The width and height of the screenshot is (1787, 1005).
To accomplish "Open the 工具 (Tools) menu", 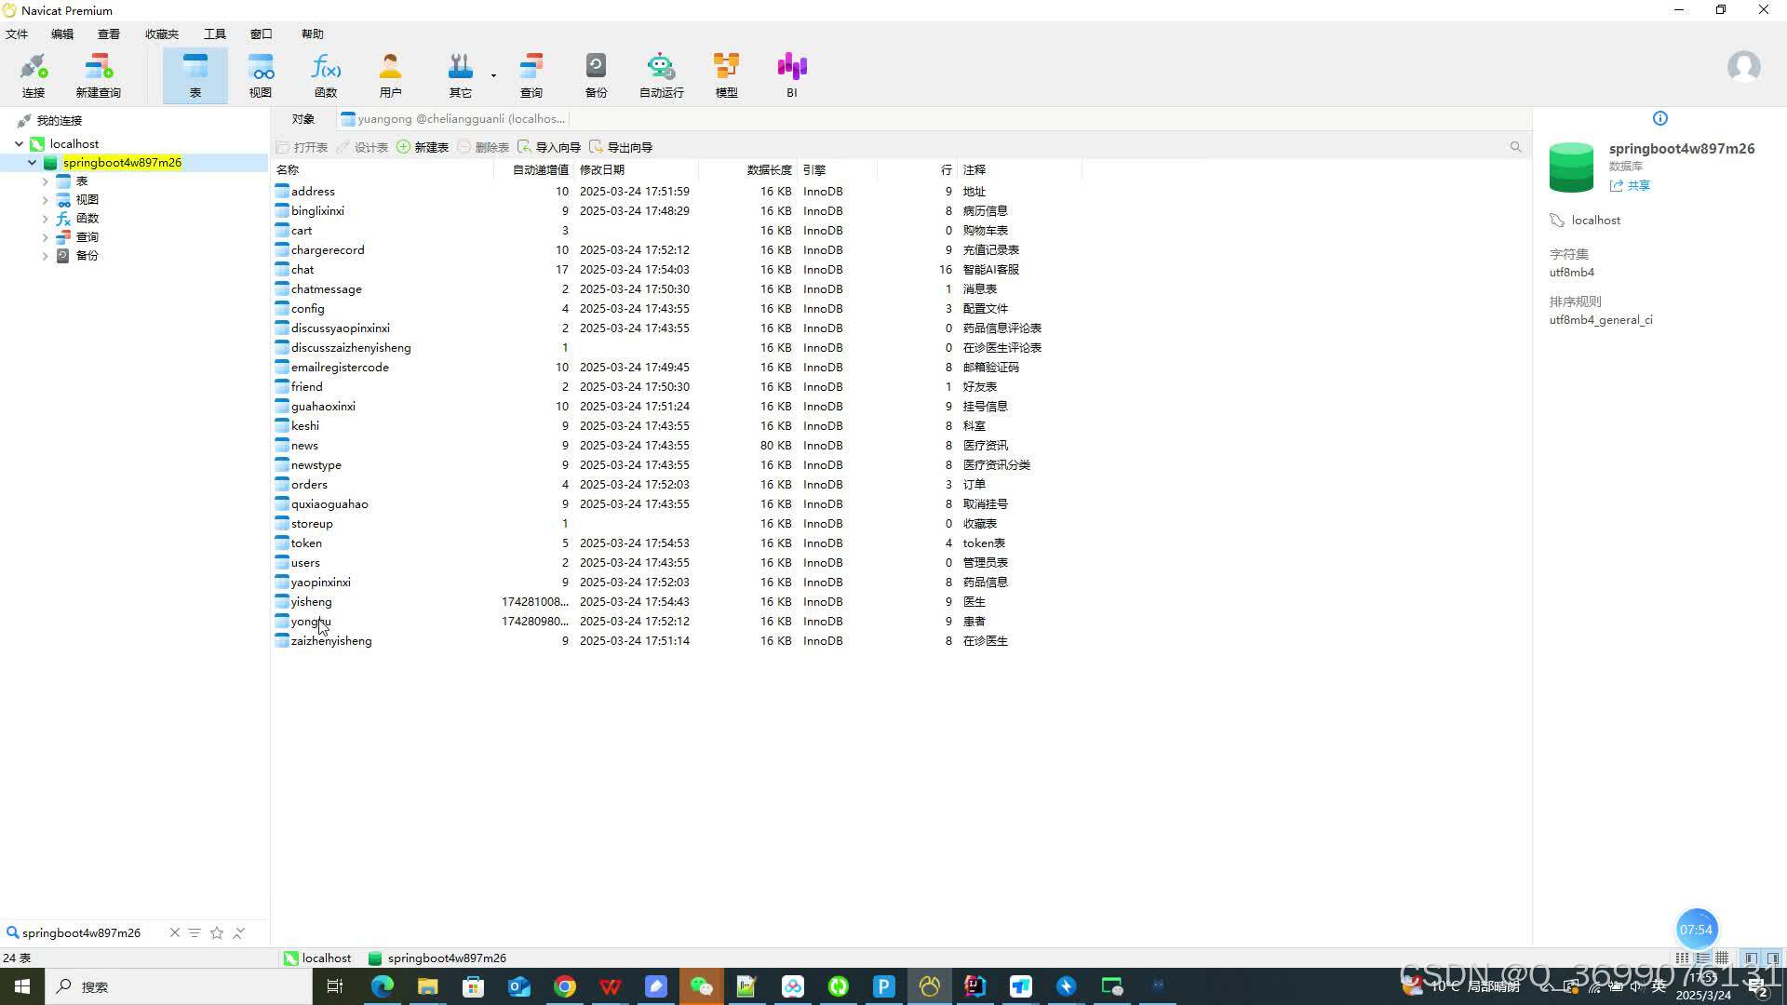I will click(214, 33).
